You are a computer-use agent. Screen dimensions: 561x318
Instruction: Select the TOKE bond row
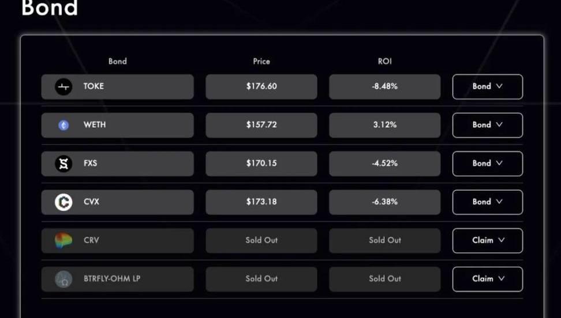coord(117,87)
